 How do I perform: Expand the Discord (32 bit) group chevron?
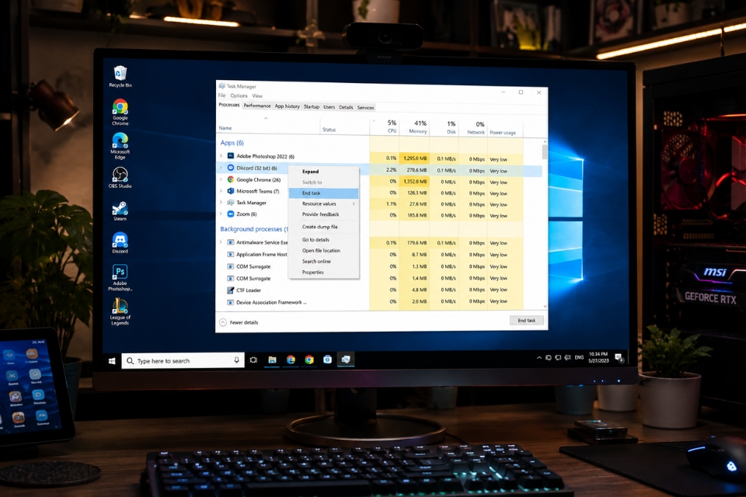[221, 168]
